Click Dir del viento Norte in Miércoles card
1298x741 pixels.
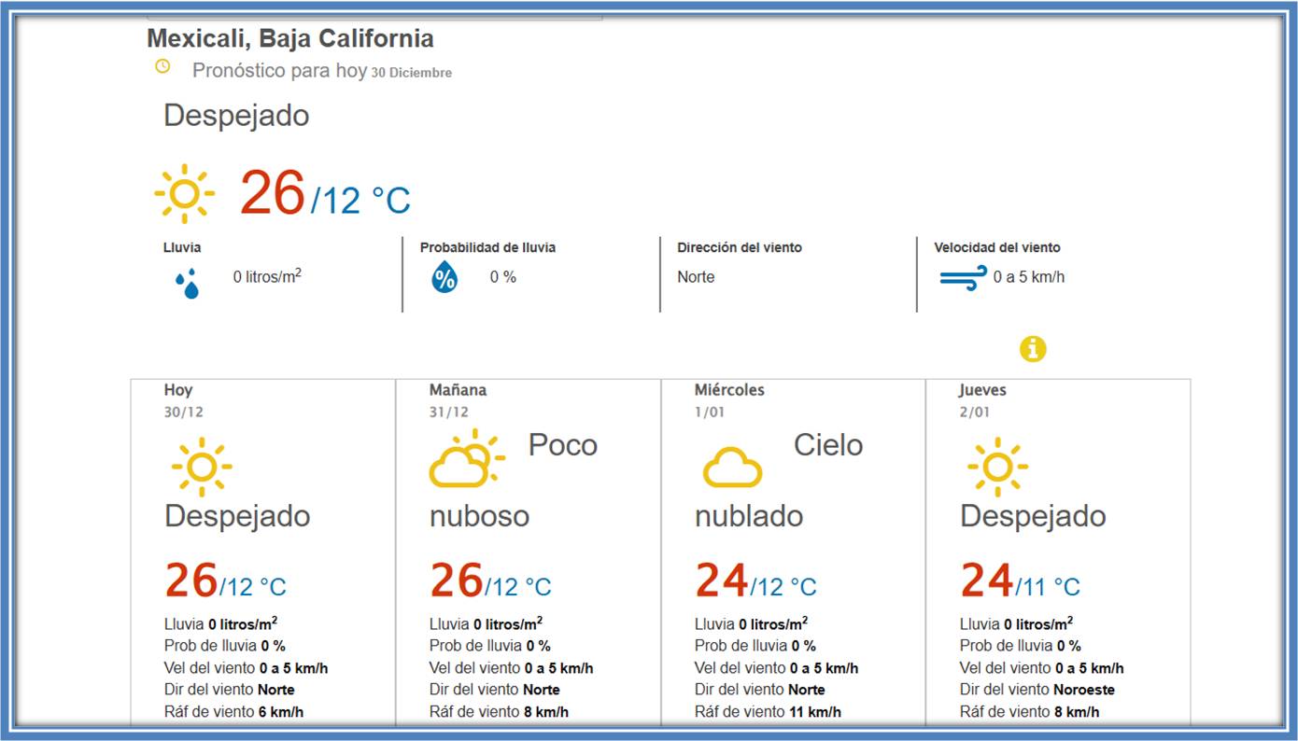(x=760, y=691)
